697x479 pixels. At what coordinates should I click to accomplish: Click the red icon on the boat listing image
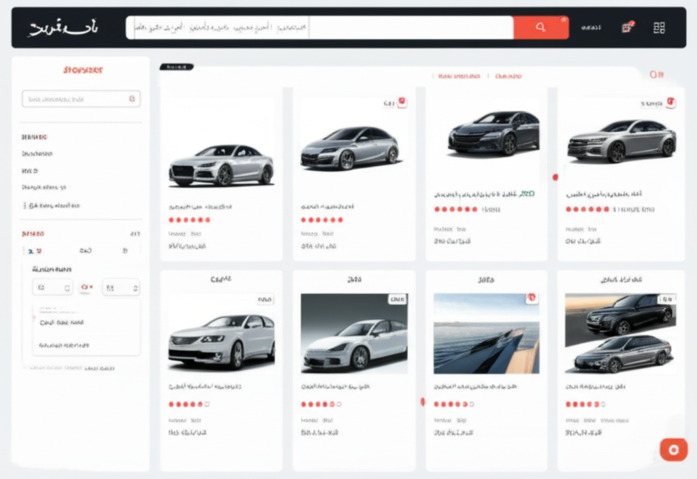click(532, 298)
